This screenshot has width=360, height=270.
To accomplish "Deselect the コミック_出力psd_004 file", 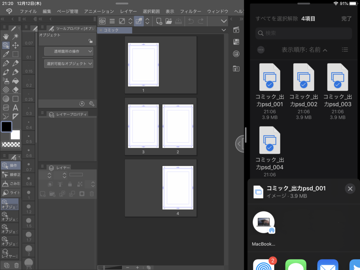I will tap(269, 140).
